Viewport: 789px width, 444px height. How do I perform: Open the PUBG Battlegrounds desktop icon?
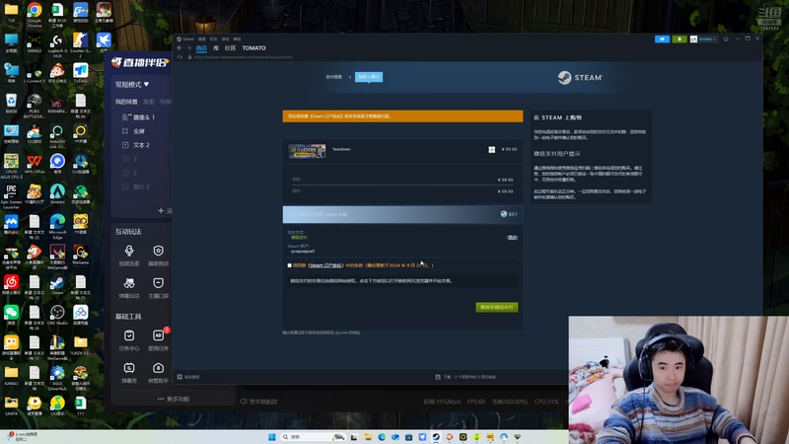35,106
